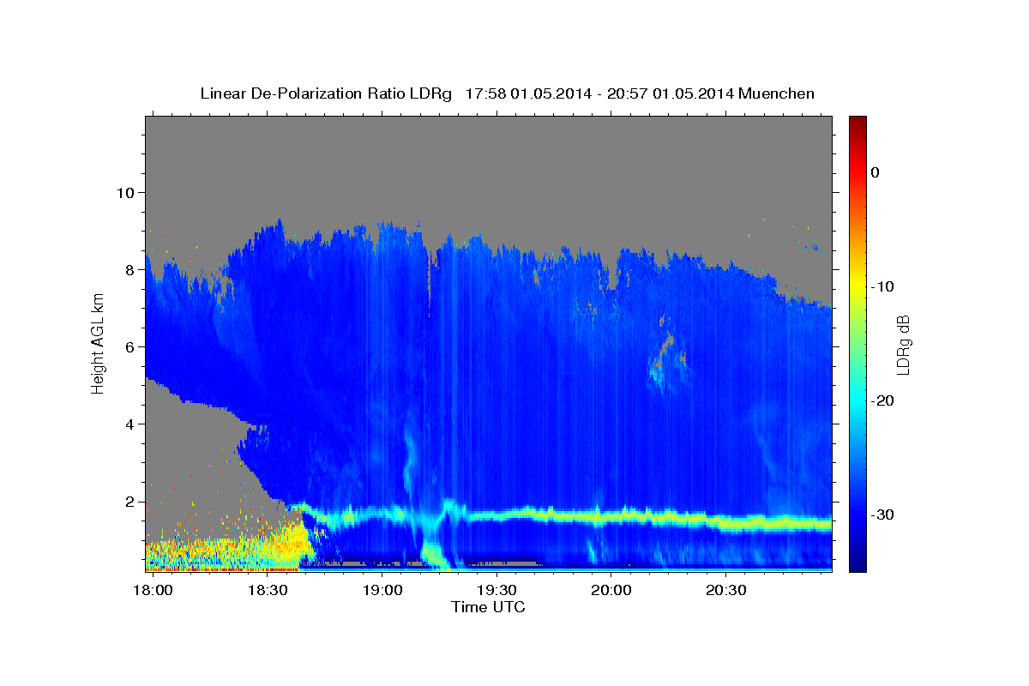Click the LDRg dB colorbar label
Viewport: 1029px width, 686px height.
pyautogui.click(x=903, y=344)
